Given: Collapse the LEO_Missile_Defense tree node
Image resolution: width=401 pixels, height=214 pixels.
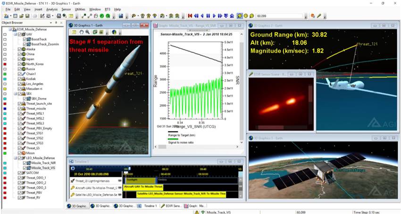Looking at the screenshot, I should [x=15, y=158].
